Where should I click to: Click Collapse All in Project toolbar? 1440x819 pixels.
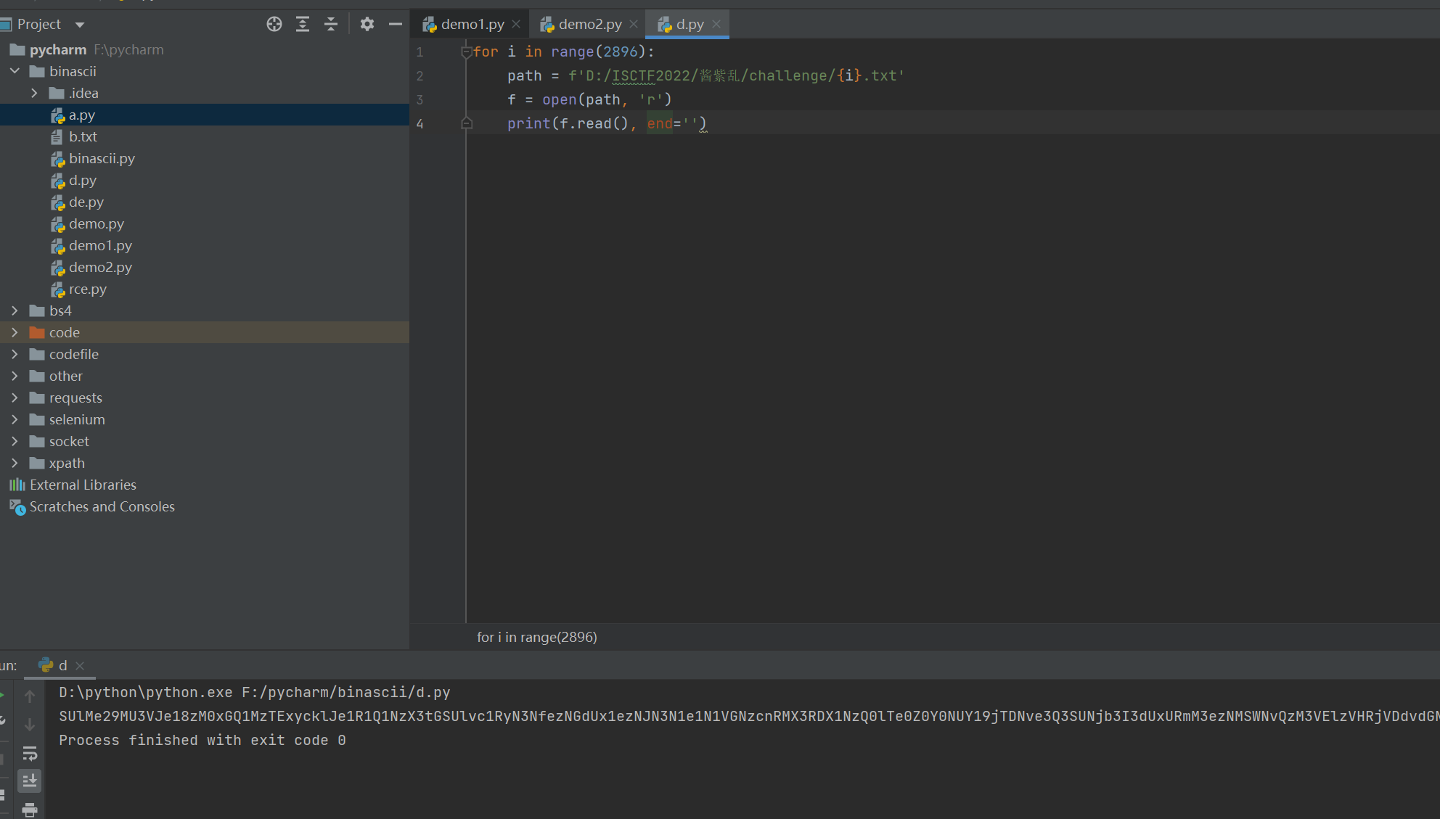[331, 24]
